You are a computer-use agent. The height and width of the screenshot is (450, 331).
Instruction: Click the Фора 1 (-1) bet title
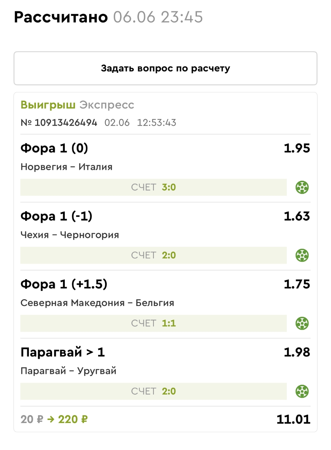point(56,216)
